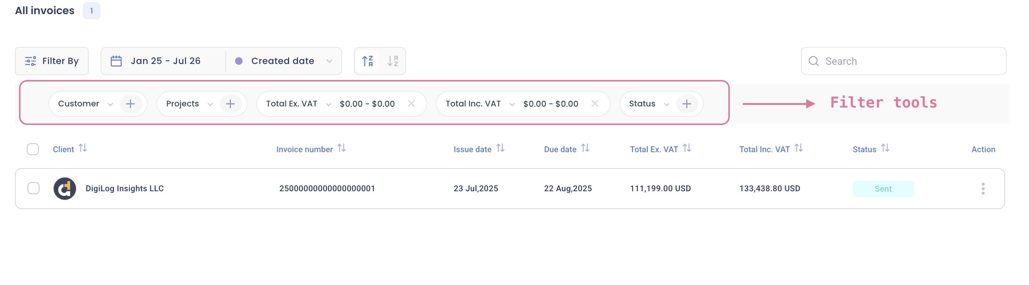Click the ascending sort order icon
1029x285 pixels.
pos(367,61)
